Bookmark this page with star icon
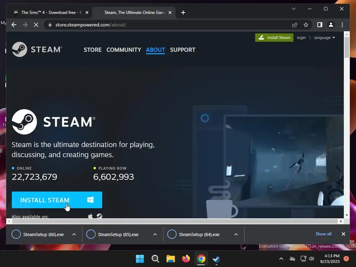This screenshot has height=267, width=356. point(306,25)
